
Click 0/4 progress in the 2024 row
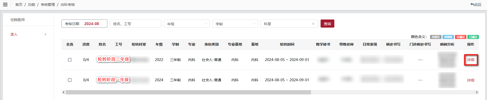(86, 80)
